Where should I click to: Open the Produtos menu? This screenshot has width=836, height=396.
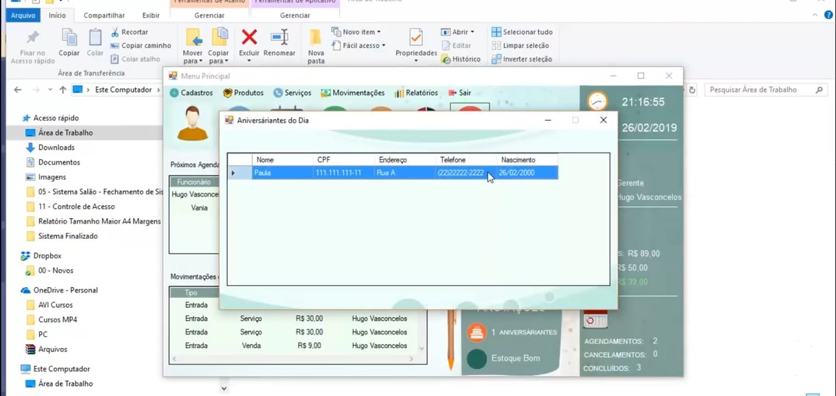[x=243, y=93]
